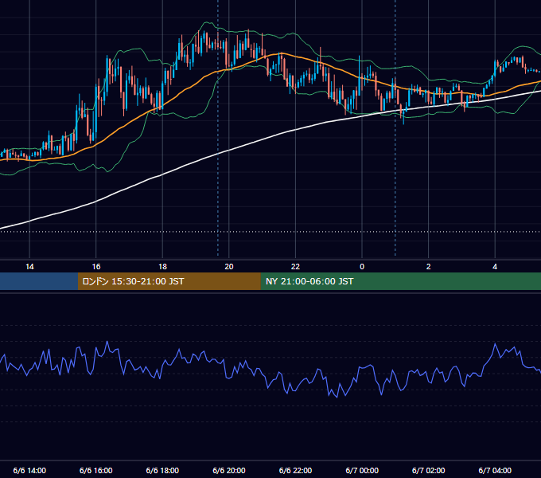Click the 6/6 14:00 date label
This screenshot has width=541, height=478.
pyautogui.click(x=29, y=470)
